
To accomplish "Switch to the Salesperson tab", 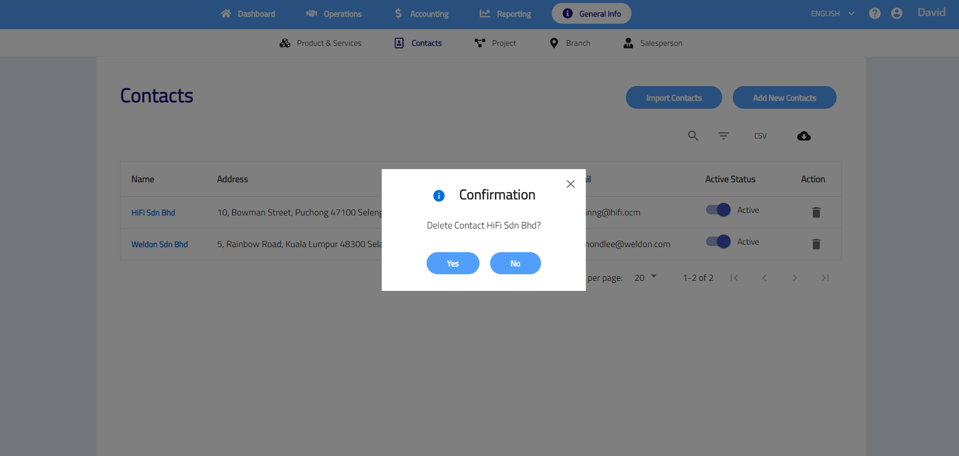I will (x=653, y=43).
